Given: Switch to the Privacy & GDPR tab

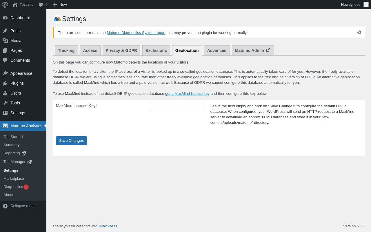Looking at the screenshot, I should click(121, 50).
